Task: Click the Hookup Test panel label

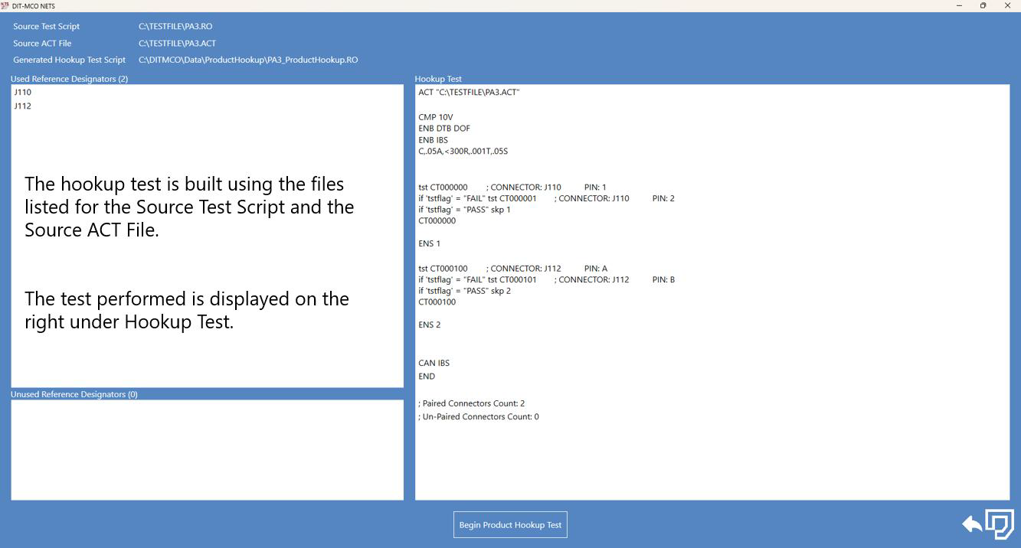Action: [438, 79]
